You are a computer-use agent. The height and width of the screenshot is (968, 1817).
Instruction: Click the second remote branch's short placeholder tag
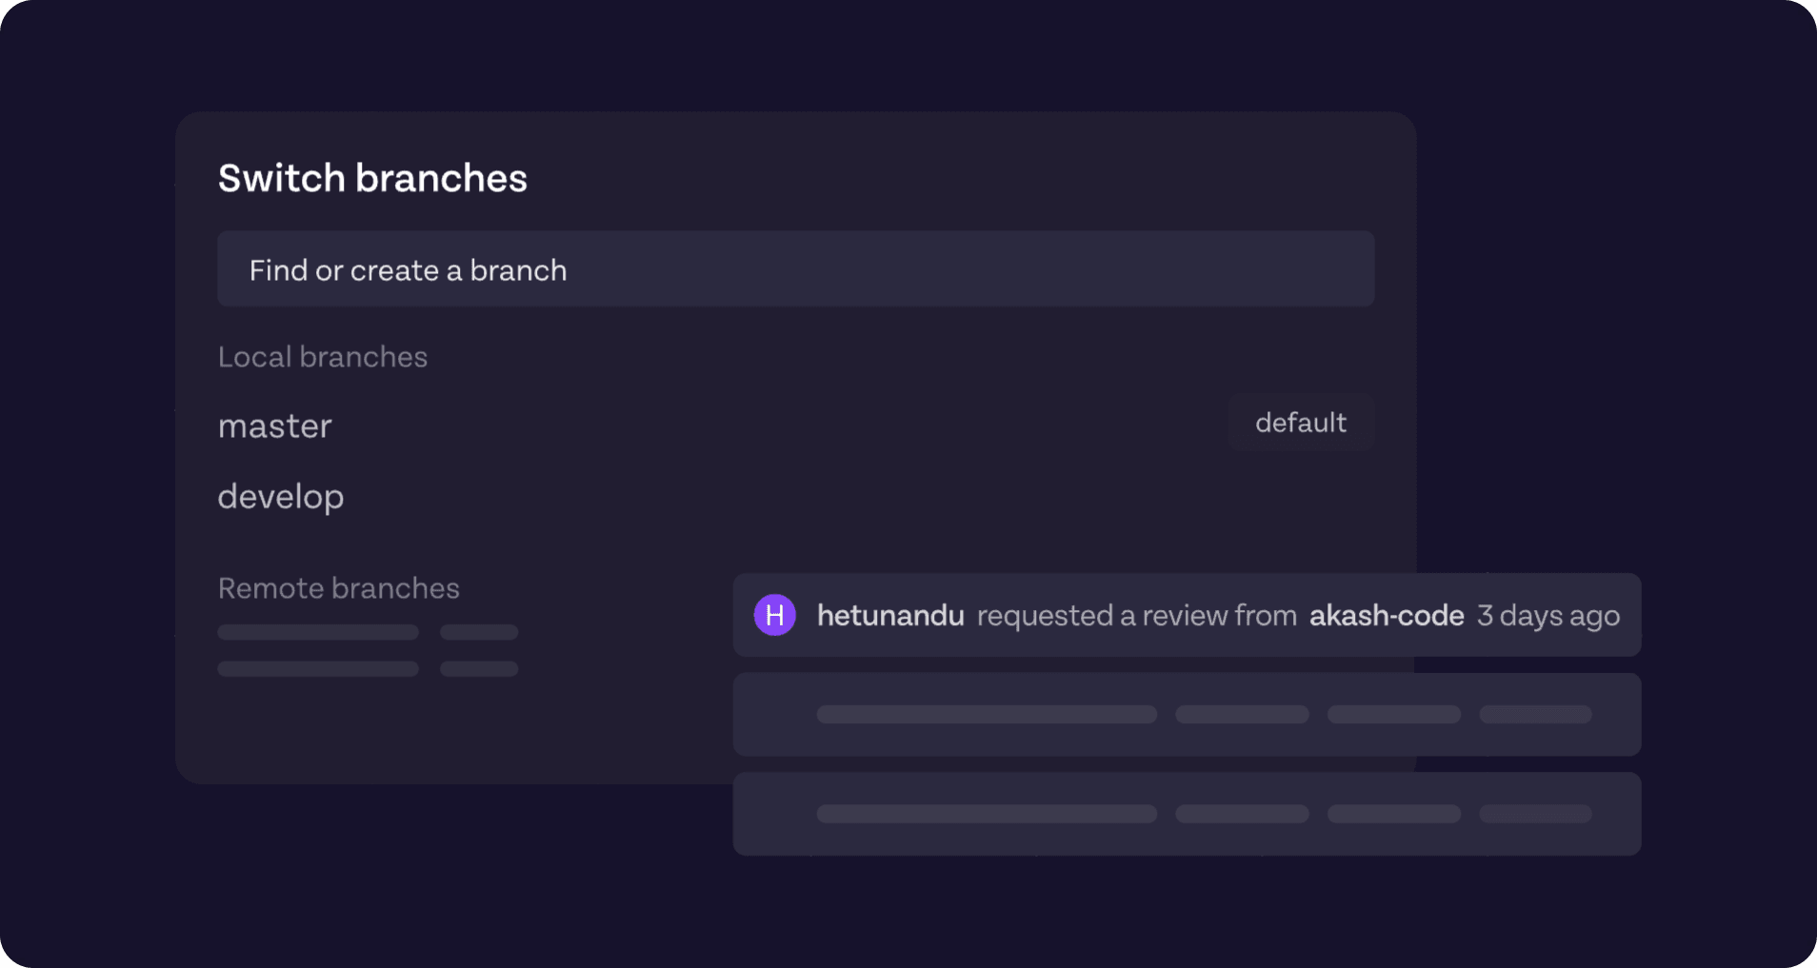(479, 668)
